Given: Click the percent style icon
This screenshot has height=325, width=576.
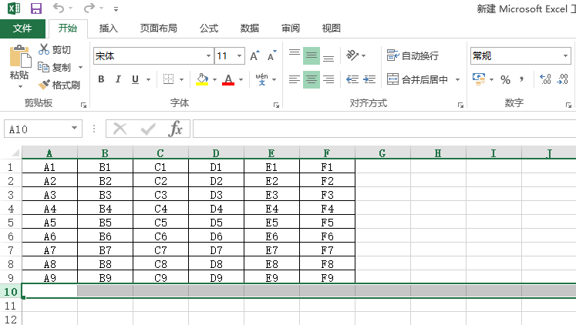Looking at the screenshot, I should click(x=506, y=79).
